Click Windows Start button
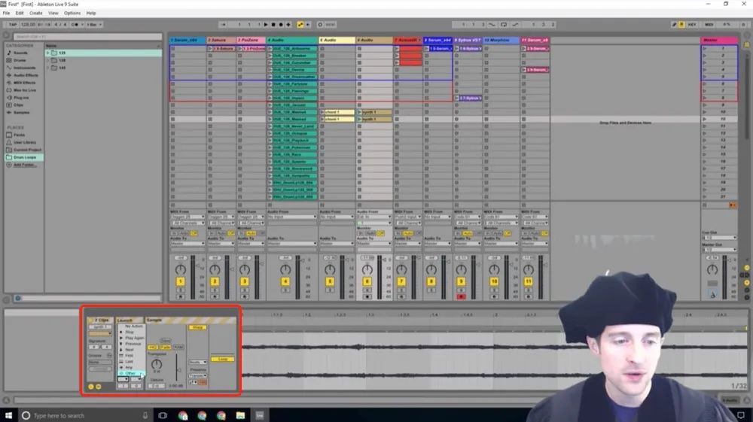Viewport: 753px width, 422px height. pos(8,415)
